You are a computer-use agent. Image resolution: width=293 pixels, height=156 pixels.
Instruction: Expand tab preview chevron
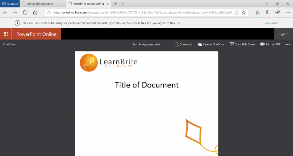click(123, 4)
